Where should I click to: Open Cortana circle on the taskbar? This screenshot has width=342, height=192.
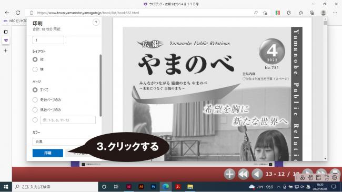tap(104, 187)
